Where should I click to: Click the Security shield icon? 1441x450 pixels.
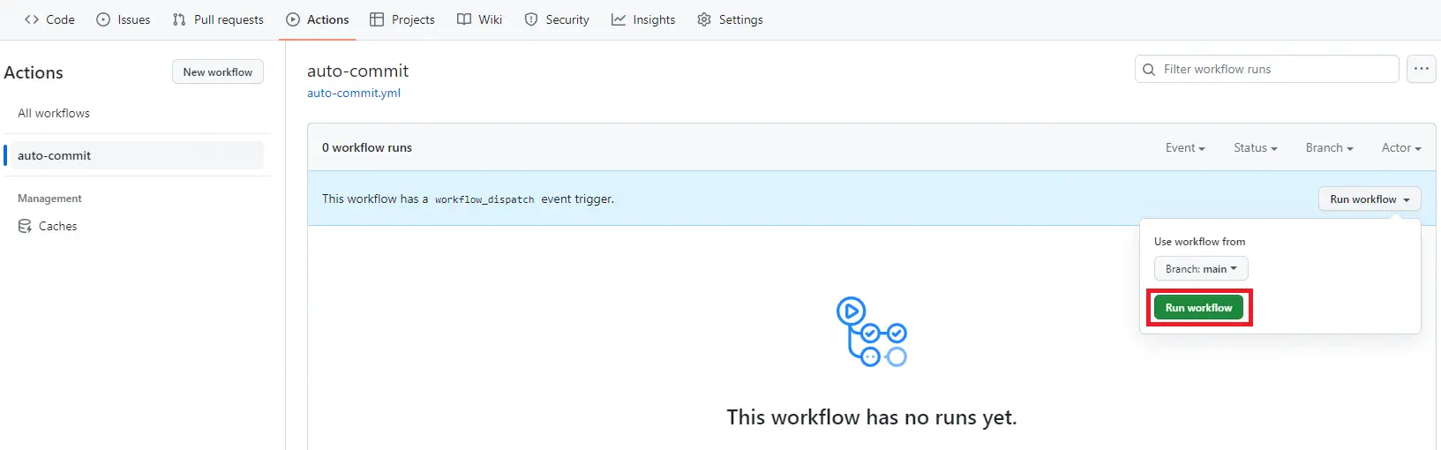pos(530,19)
